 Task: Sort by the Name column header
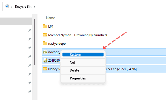[50, 18]
